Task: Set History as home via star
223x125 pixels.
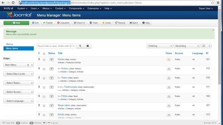Action: click(x=169, y=69)
